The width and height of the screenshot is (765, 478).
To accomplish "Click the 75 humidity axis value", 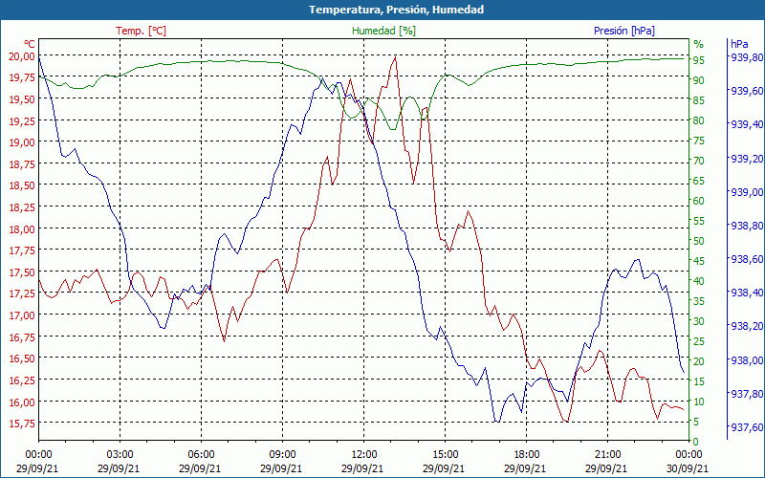I will coord(699,141).
